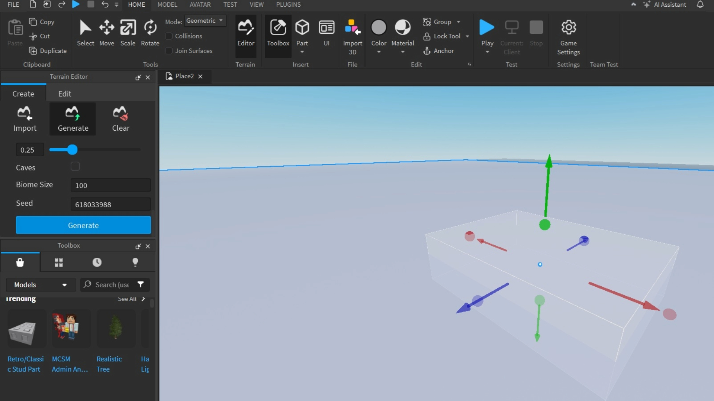Select the Lock Tool in the Edit group
This screenshot has height=401, width=714.
tap(446, 36)
